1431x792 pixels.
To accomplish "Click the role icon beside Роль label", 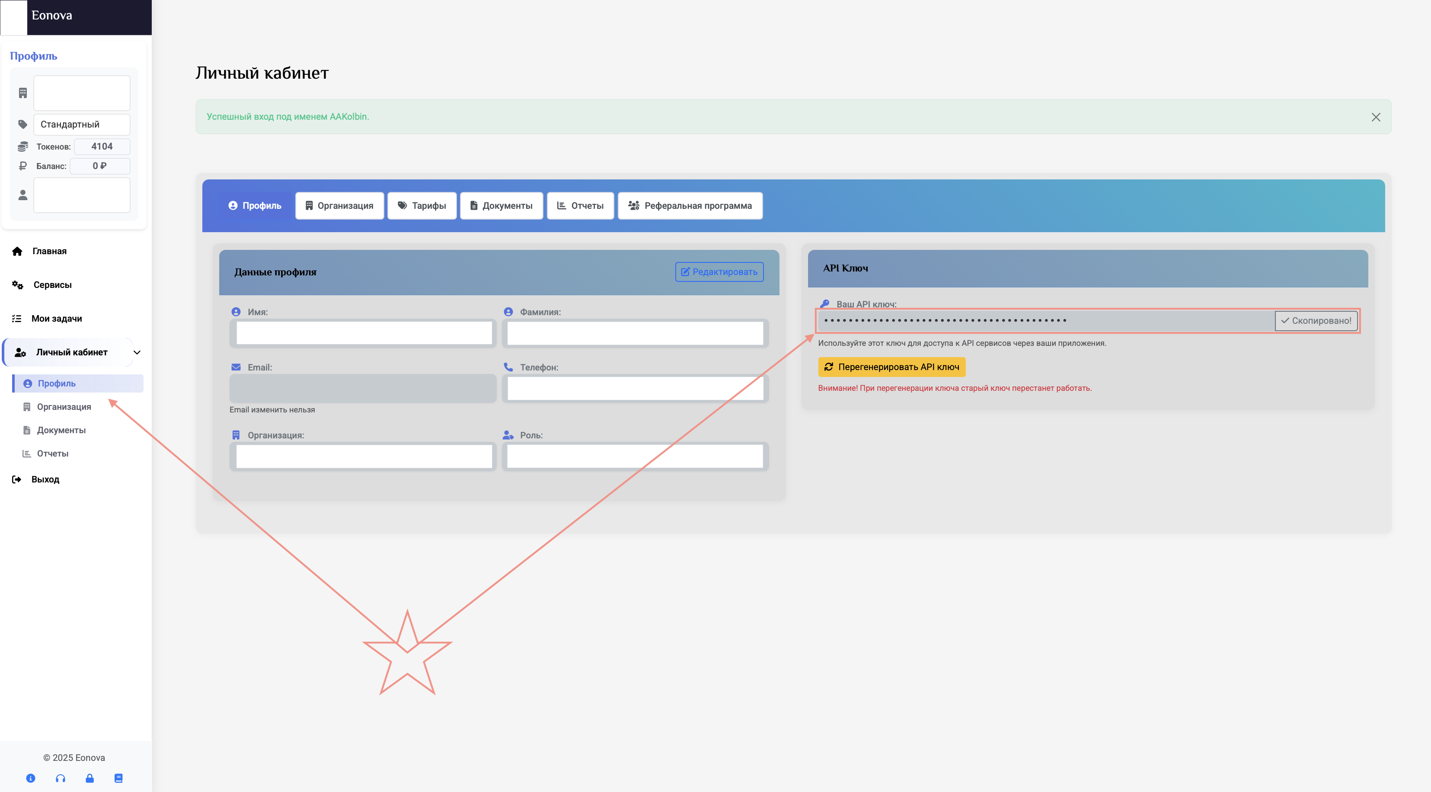I will (x=508, y=435).
